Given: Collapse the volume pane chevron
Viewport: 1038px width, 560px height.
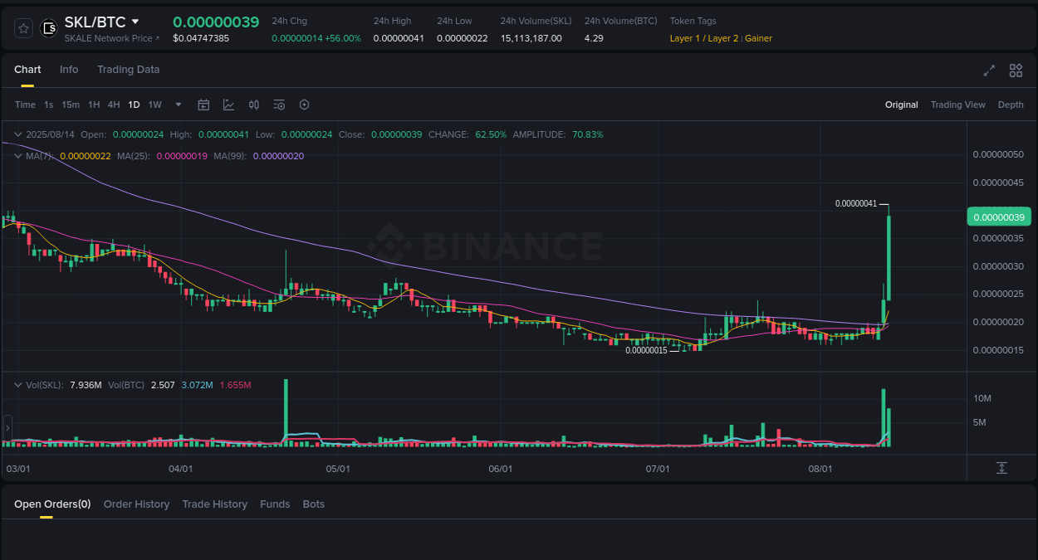Looking at the screenshot, I should click(x=18, y=384).
